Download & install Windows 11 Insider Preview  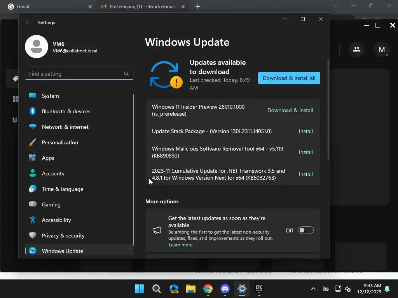[x=290, y=110]
